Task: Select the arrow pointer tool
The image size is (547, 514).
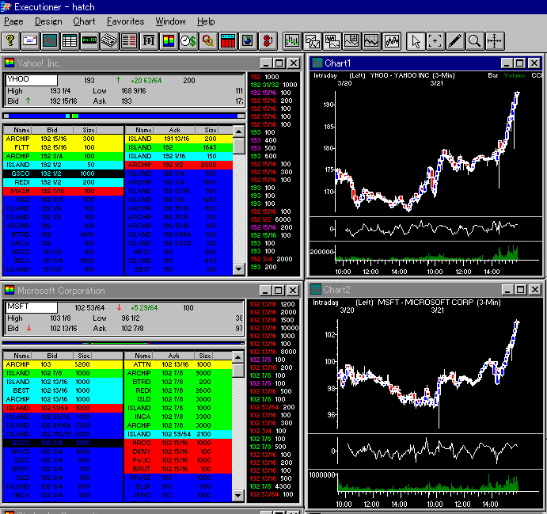Action: pyautogui.click(x=416, y=41)
